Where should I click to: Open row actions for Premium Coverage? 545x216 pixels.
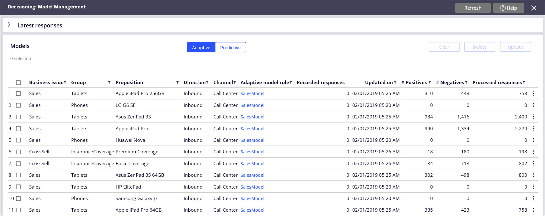pos(533,152)
